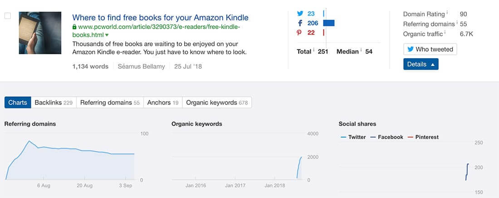Image resolution: width=499 pixels, height=198 pixels.
Task: Click the Twitter bird share icon
Action: (299, 14)
